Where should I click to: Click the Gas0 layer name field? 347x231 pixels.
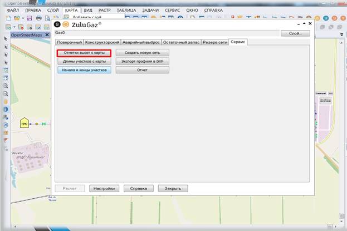tap(167, 33)
